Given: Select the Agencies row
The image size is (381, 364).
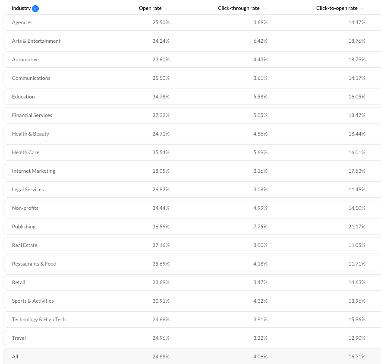Looking at the screenshot, I should coord(192,22).
